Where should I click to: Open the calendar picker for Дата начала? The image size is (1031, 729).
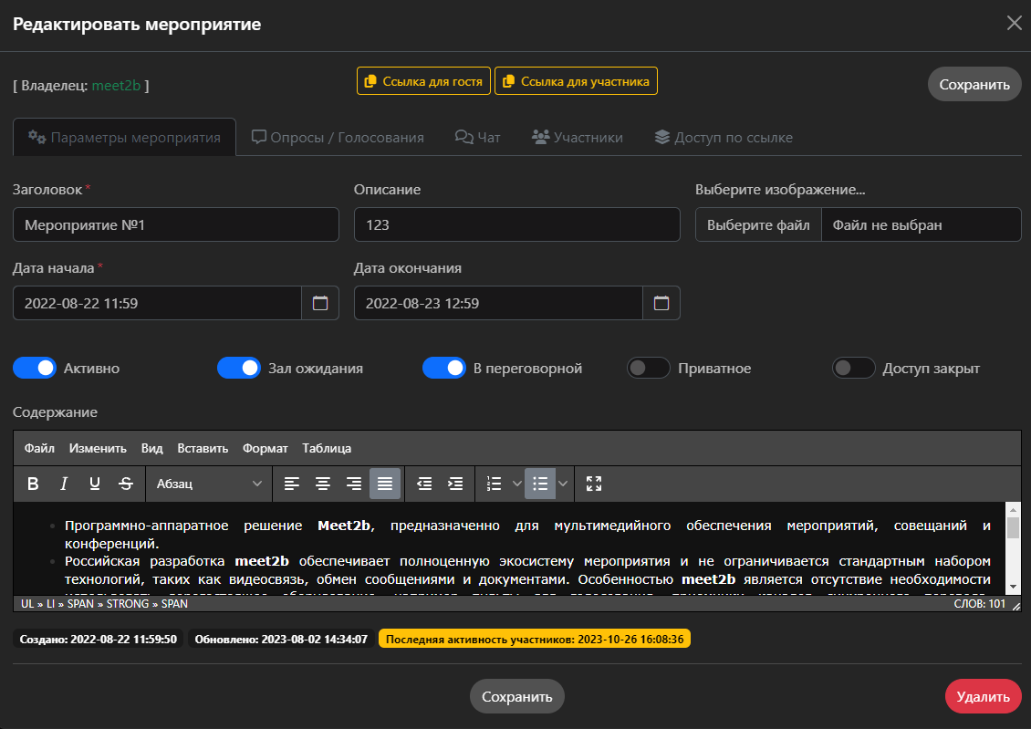tap(321, 302)
